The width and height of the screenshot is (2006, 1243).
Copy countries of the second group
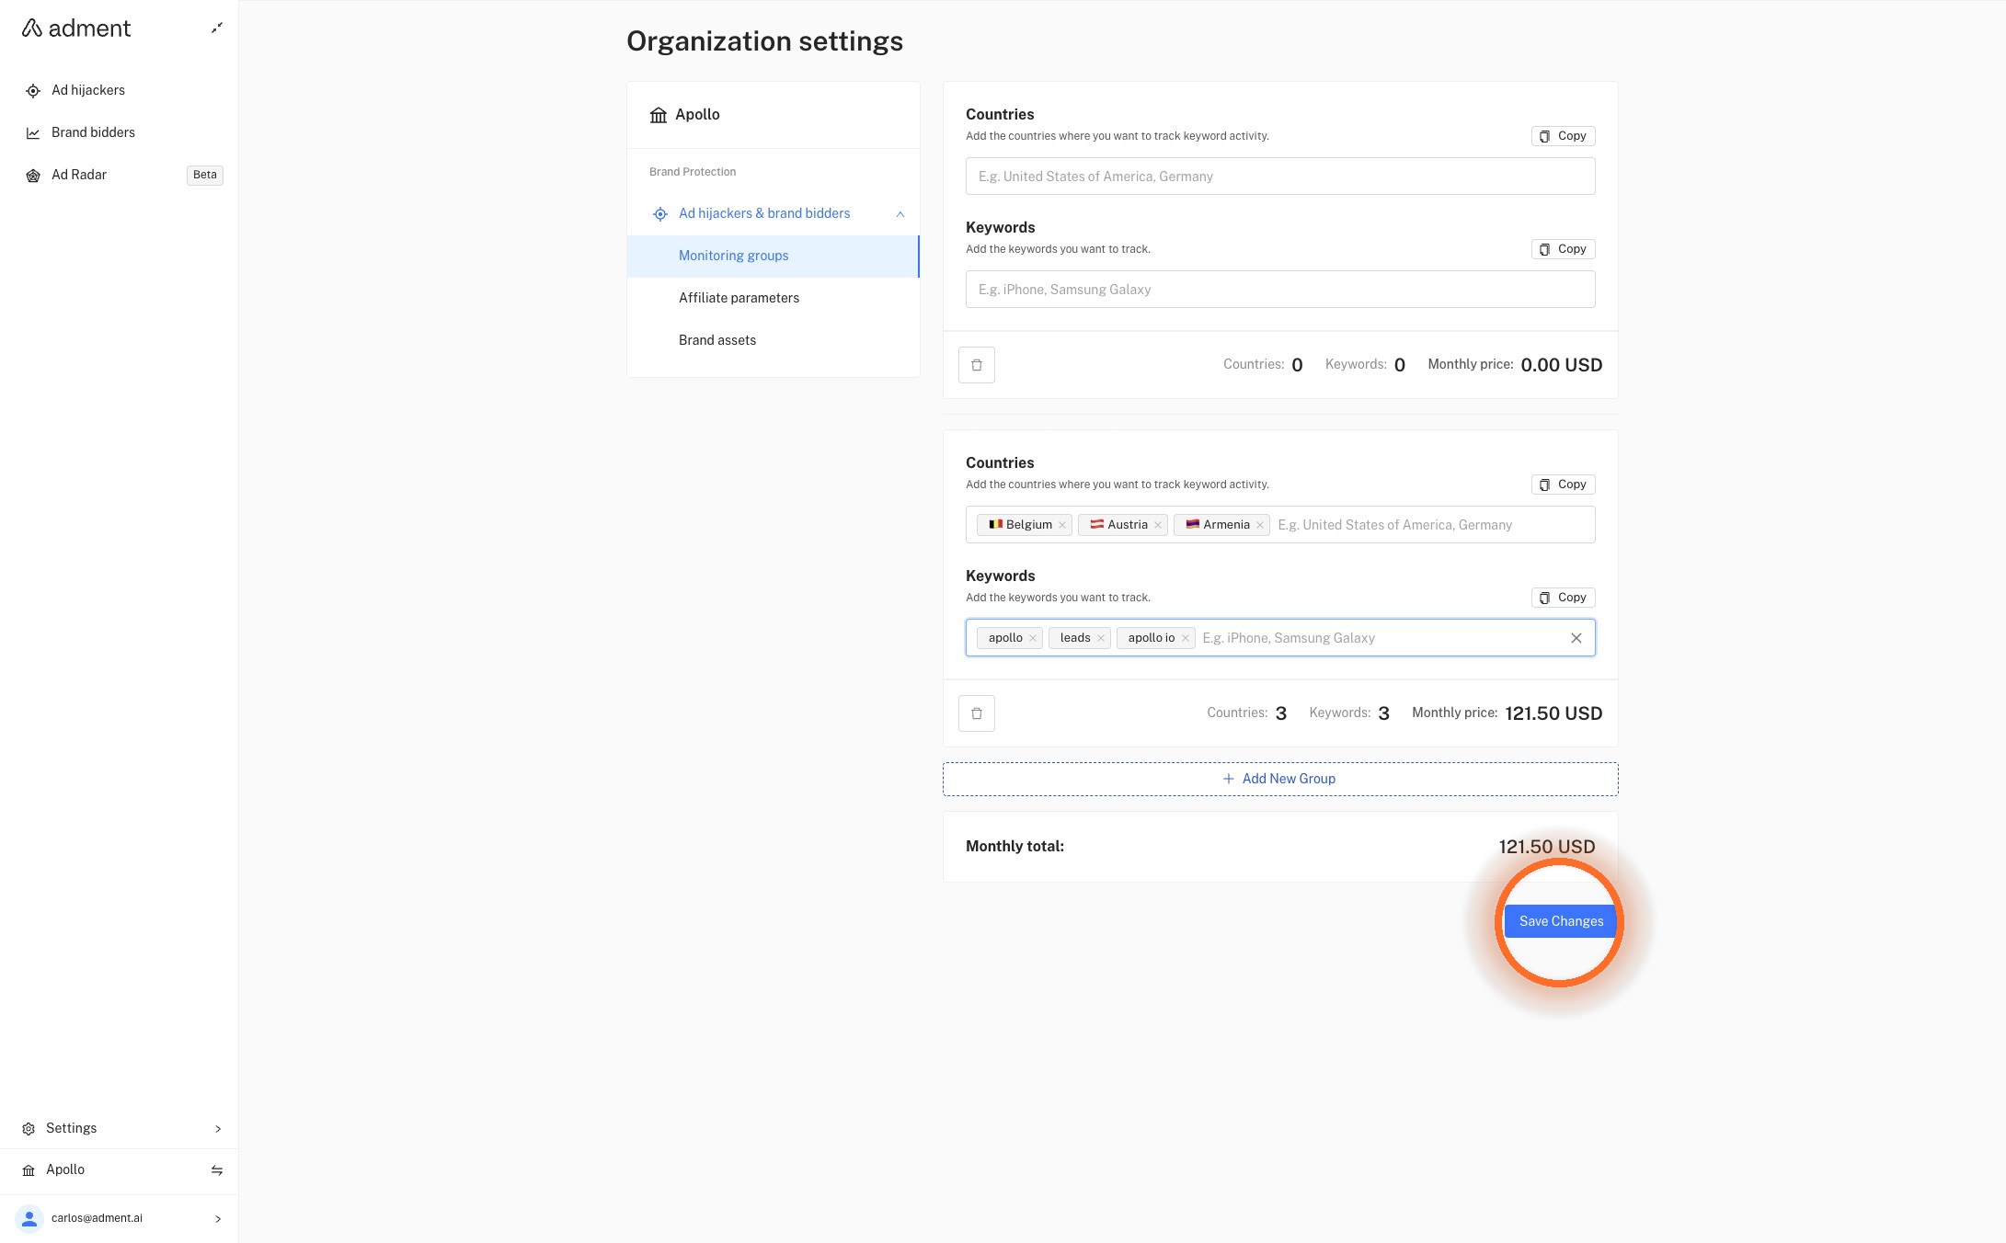coord(1563,485)
